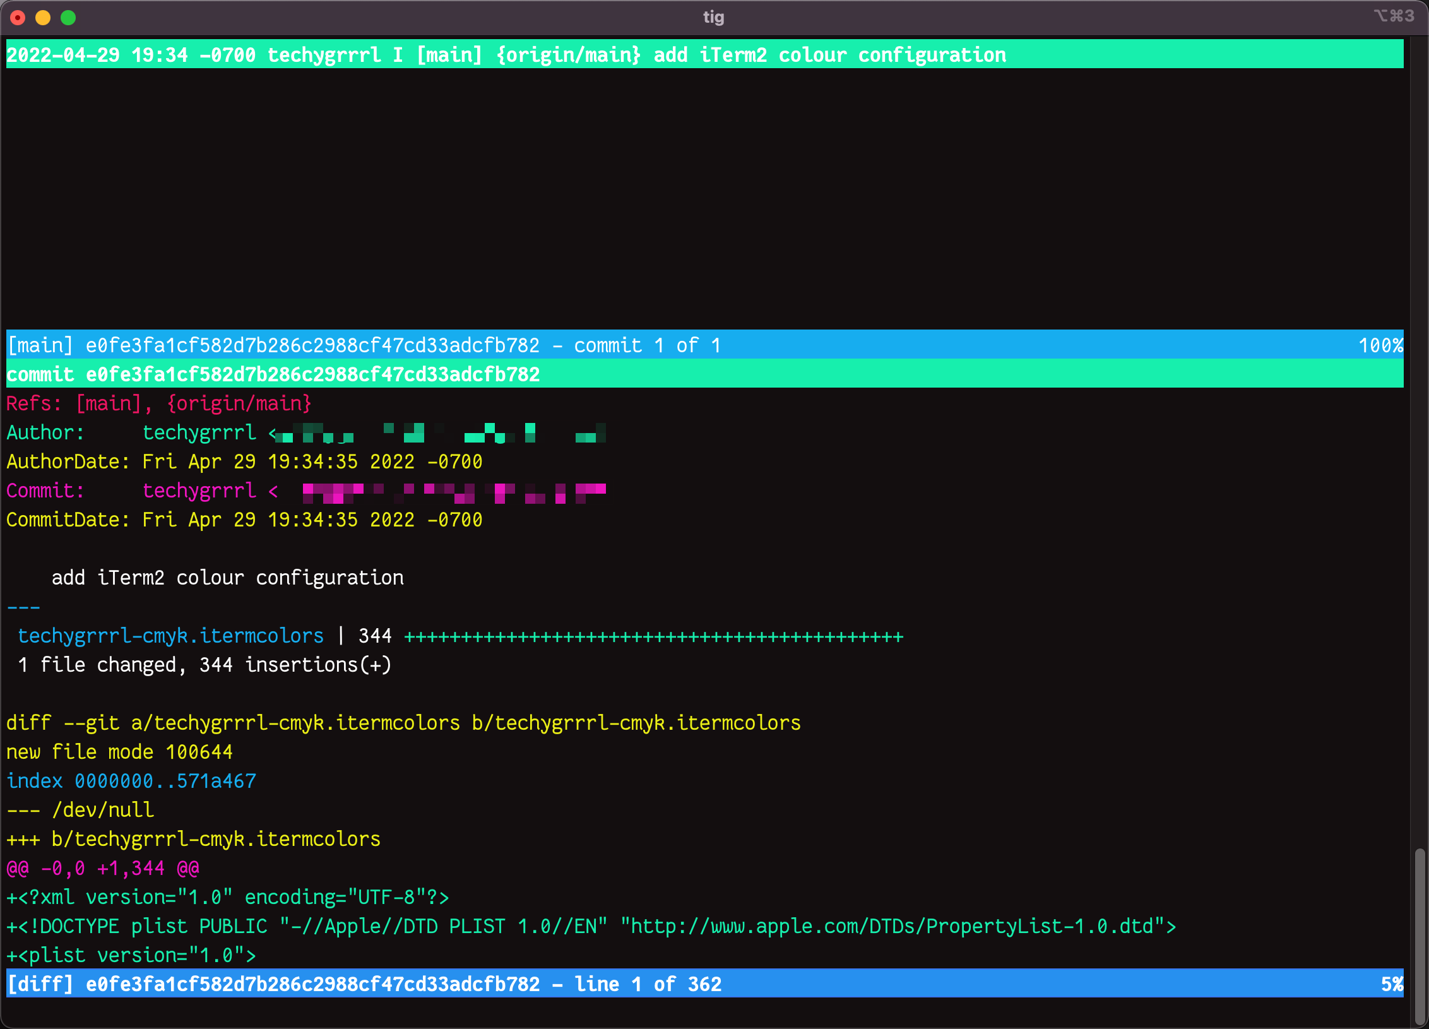1429x1029 pixels.
Task: Click the @@ -0,0 +1,344 @@ hunk header
Action: pyautogui.click(x=103, y=868)
